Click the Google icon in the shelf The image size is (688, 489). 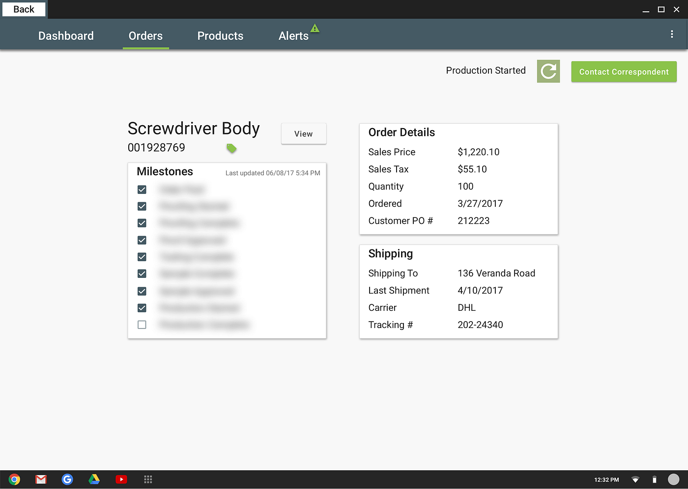pos(67,479)
